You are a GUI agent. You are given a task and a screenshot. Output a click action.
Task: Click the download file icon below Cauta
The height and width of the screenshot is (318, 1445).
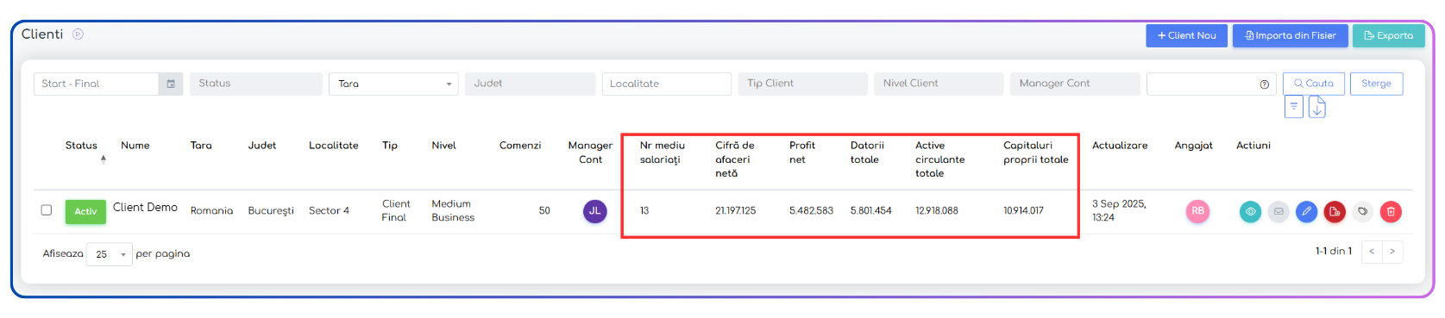1316,107
